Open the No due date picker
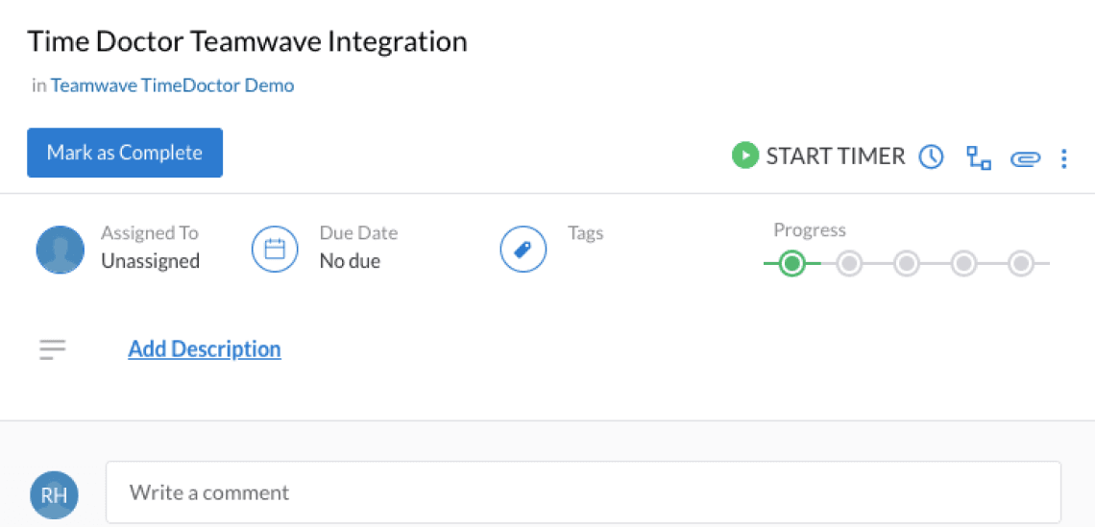The height and width of the screenshot is (527, 1095). (x=350, y=261)
